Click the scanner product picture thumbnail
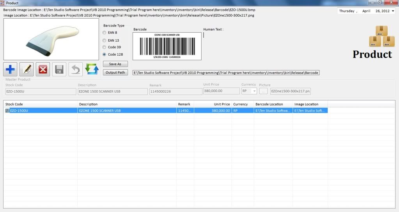399x212 pixels. point(51,39)
